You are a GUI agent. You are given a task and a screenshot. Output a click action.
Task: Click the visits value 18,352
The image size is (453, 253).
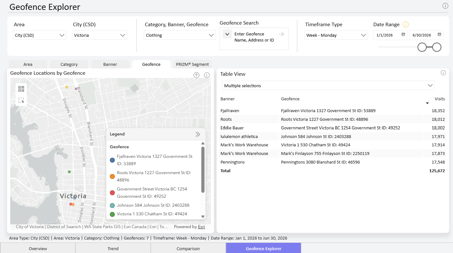click(438, 111)
